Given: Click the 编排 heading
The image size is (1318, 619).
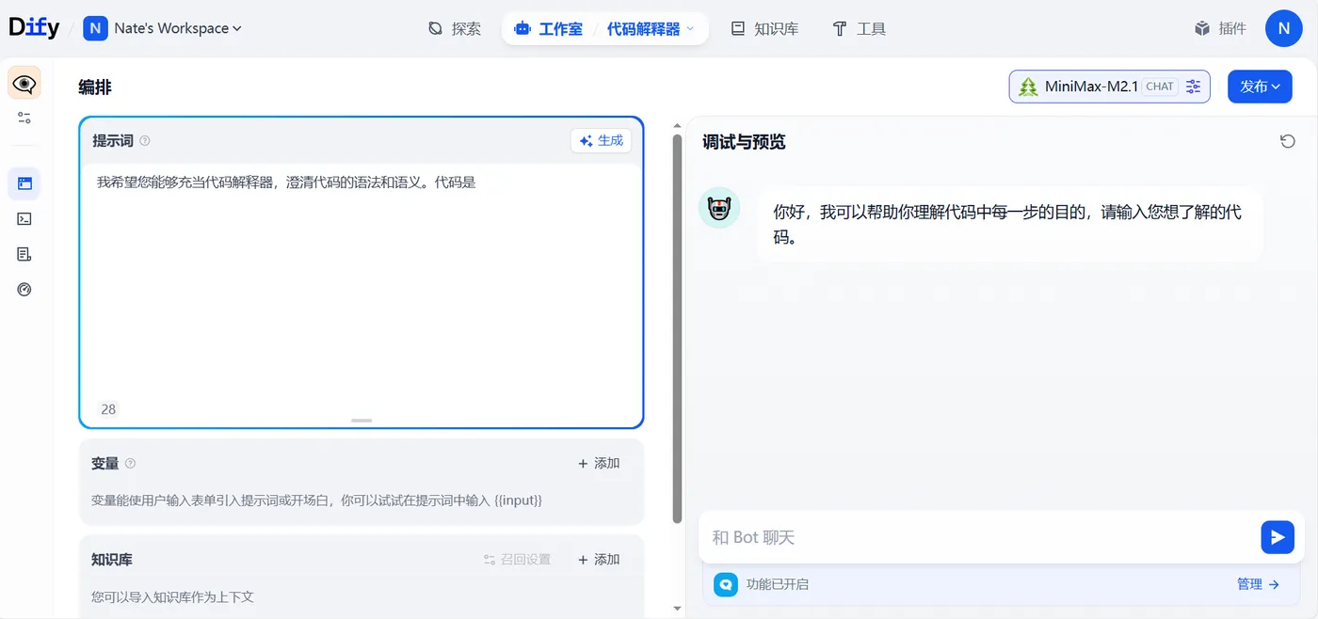Looking at the screenshot, I should [x=95, y=87].
